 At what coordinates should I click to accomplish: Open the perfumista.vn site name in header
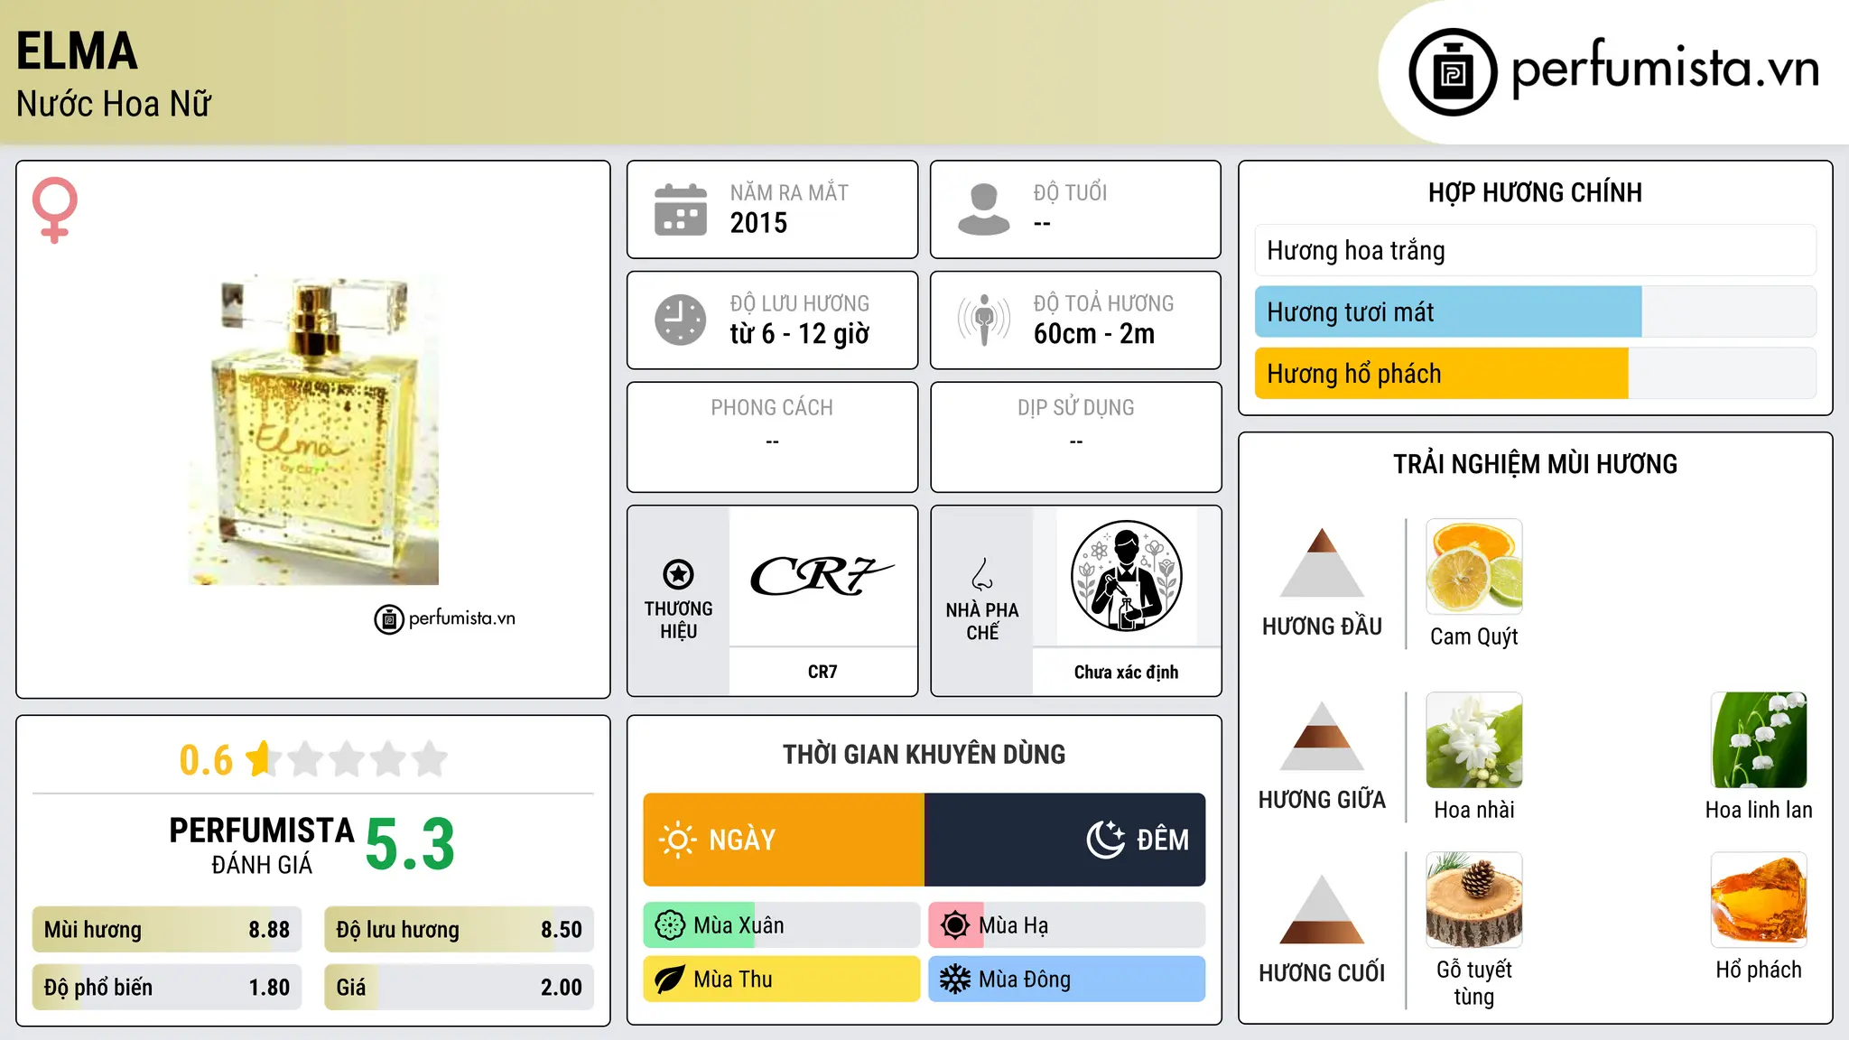click(x=1665, y=70)
